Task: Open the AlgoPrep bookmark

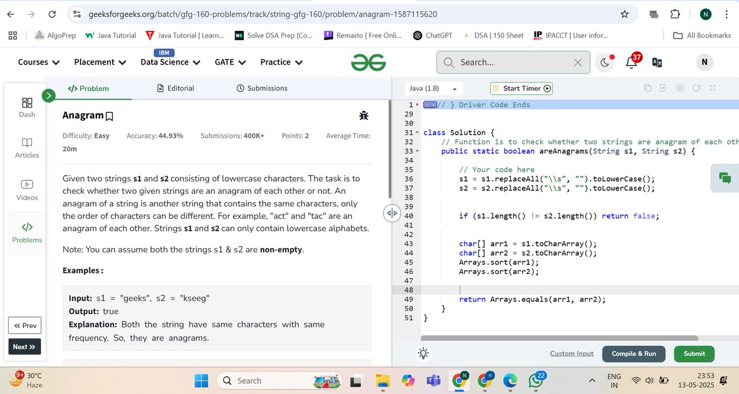Action: point(55,36)
